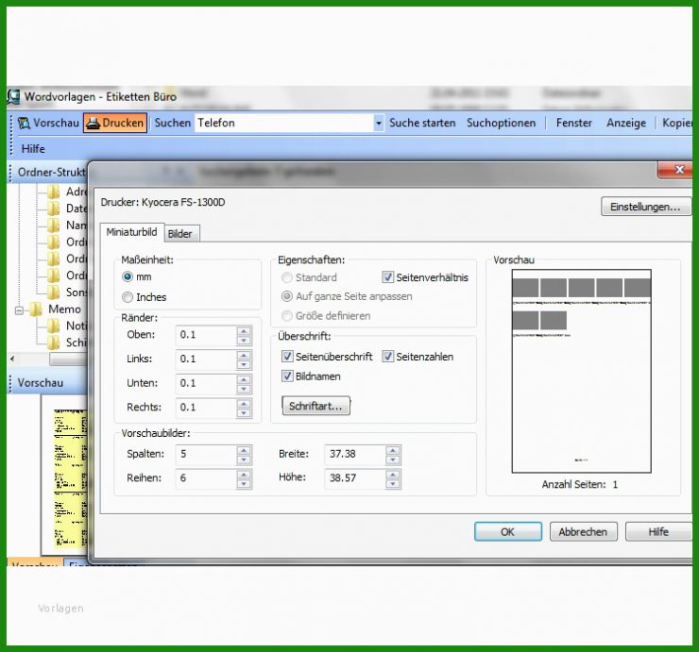Open the app icon in the title bar
Screen dimensions: 699x652
click(x=13, y=96)
